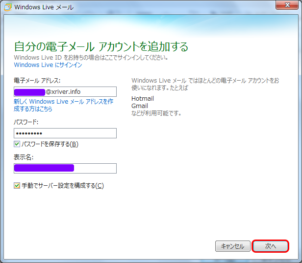Click the email address field ending in @xriver.info
Image resolution: width=302 pixels, height=263 pixels.
(x=65, y=91)
